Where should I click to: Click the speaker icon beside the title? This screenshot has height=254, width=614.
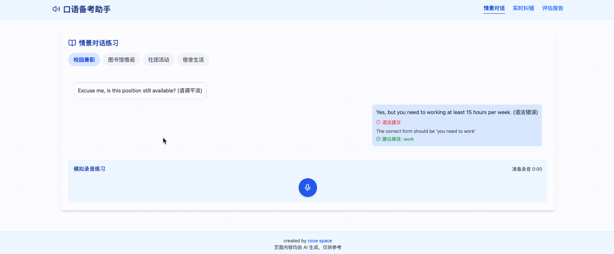[x=56, y=9]
